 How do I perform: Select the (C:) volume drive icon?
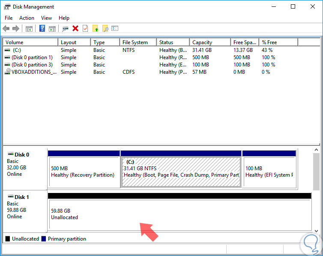coord(7,50)
